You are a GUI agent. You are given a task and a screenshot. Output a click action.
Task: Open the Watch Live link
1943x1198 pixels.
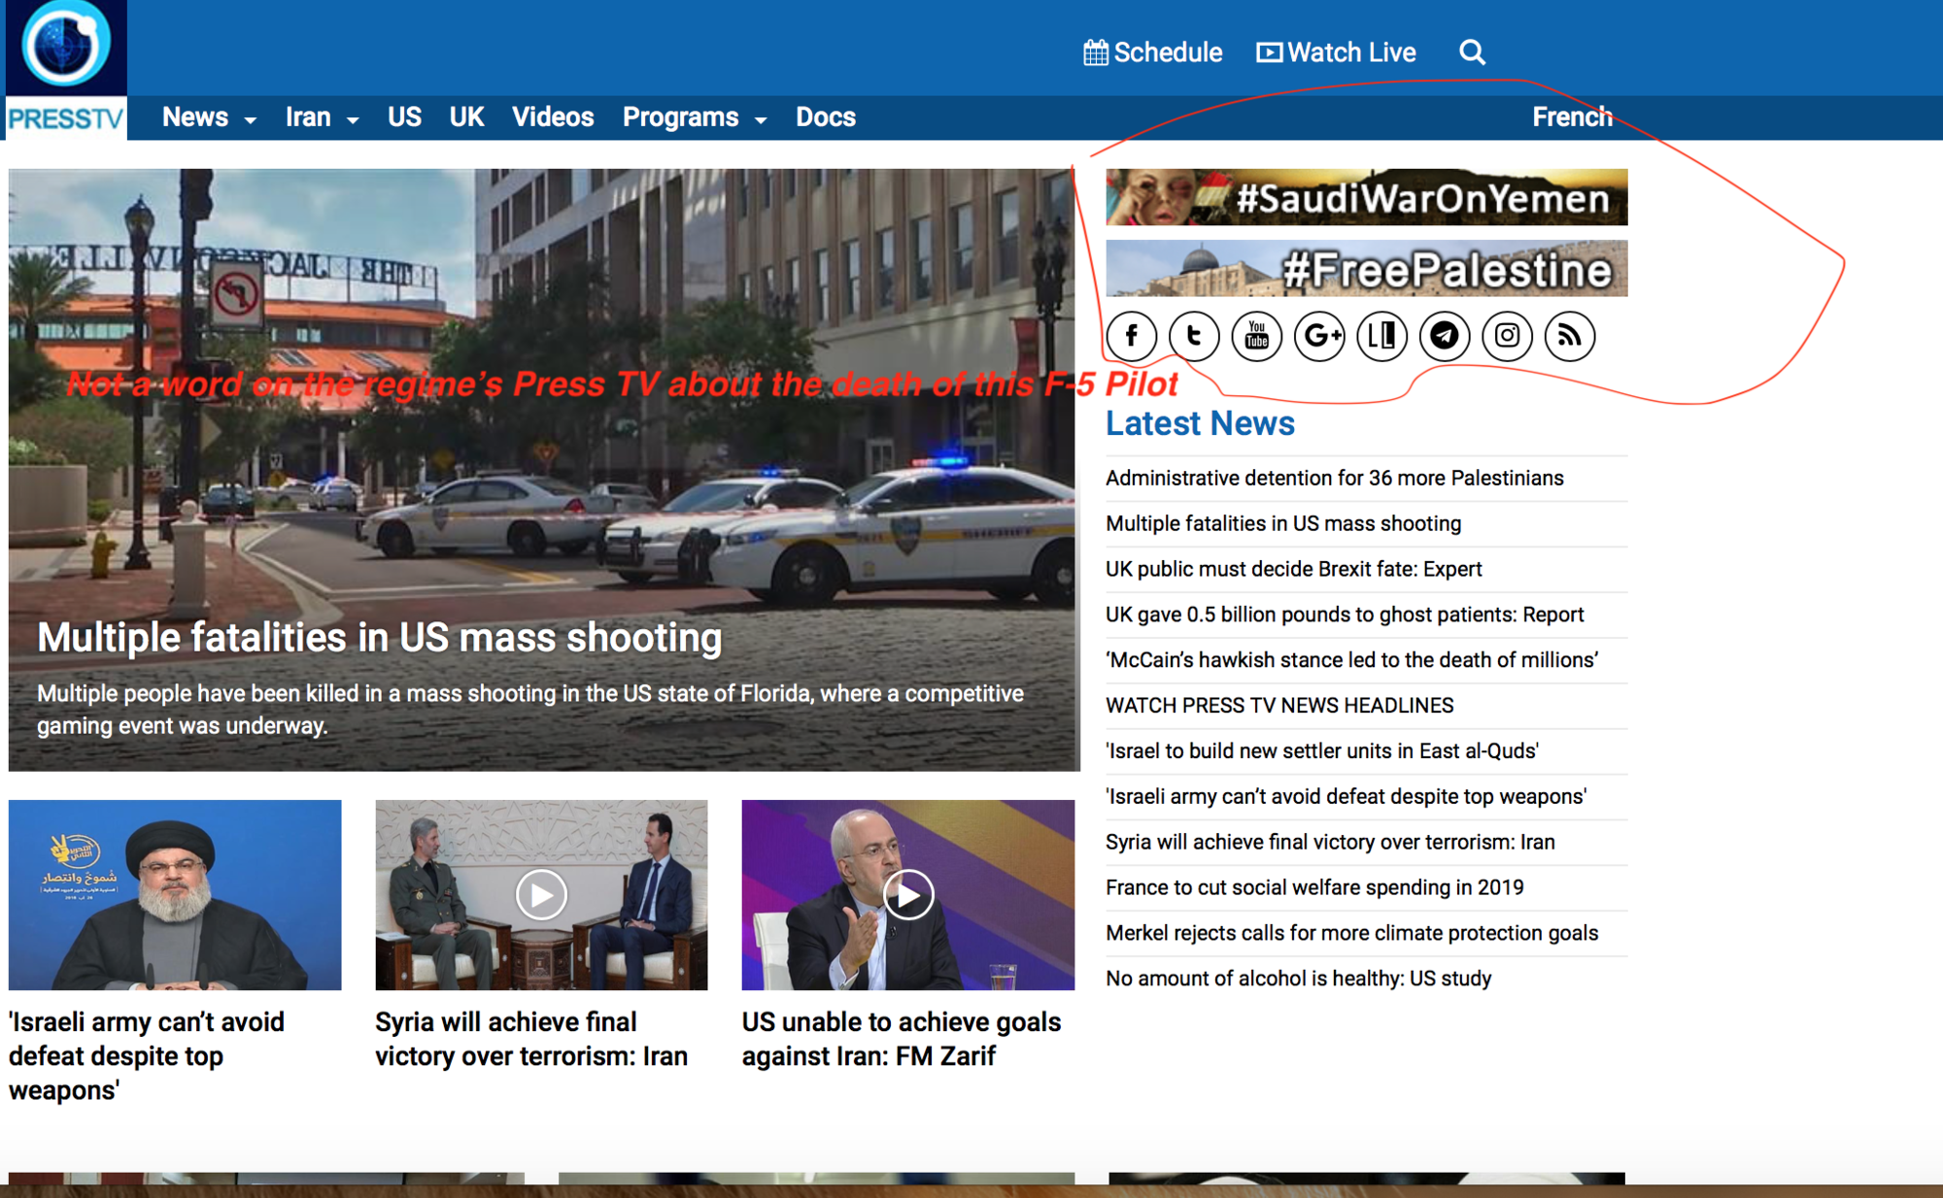click(x=1336, y=52)
